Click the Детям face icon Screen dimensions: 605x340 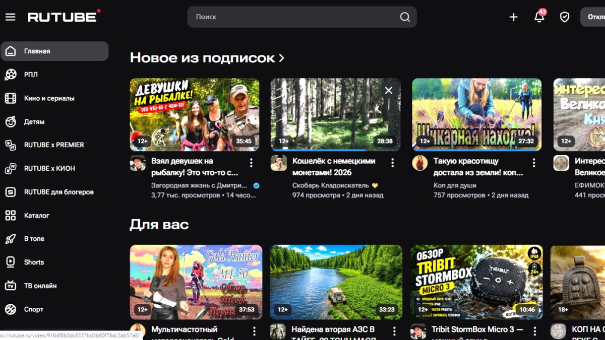pos(11,121)
